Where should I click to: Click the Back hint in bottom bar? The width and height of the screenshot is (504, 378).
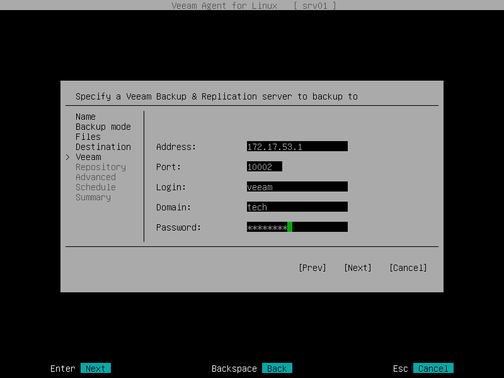coord(277,369)
